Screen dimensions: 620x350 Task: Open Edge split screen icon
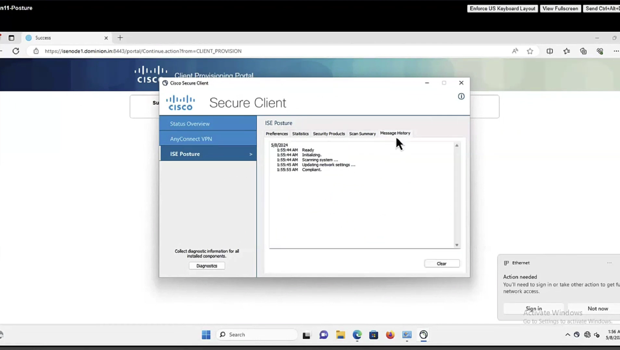click(550, 51)
